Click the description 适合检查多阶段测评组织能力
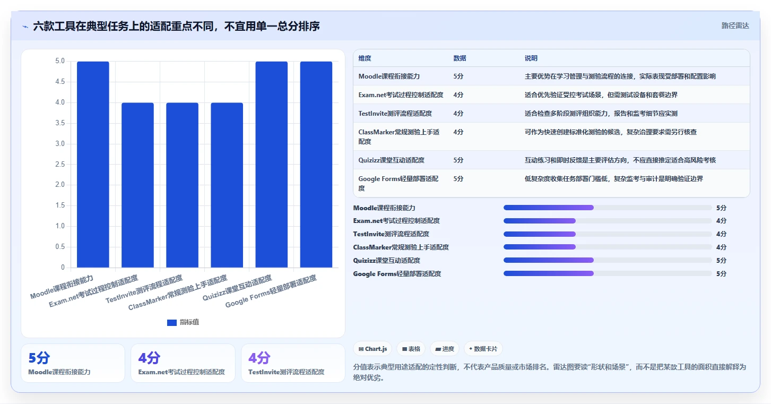This screenshot has height=404, width=771. [601, 114]
